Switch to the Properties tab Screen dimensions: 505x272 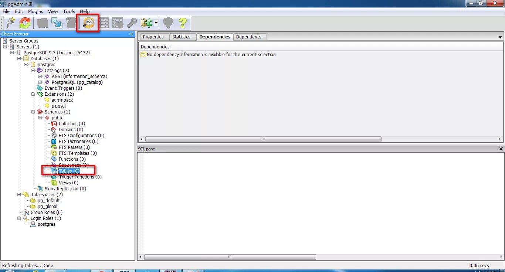[x=153, y=37]
